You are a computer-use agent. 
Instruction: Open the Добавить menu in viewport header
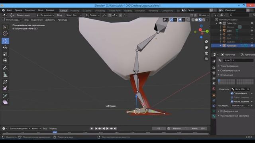pyautogui.click(x=50, y=20)
